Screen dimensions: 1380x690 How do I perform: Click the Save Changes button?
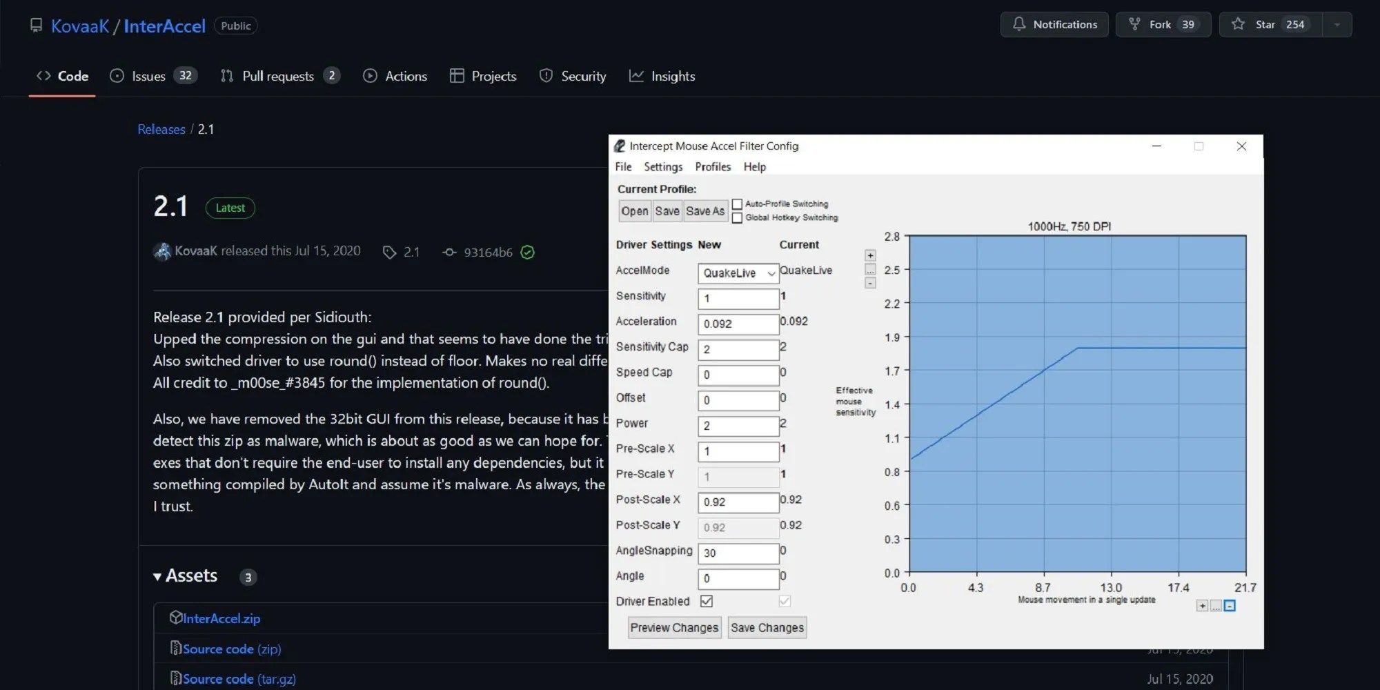[x=767, y=628]
